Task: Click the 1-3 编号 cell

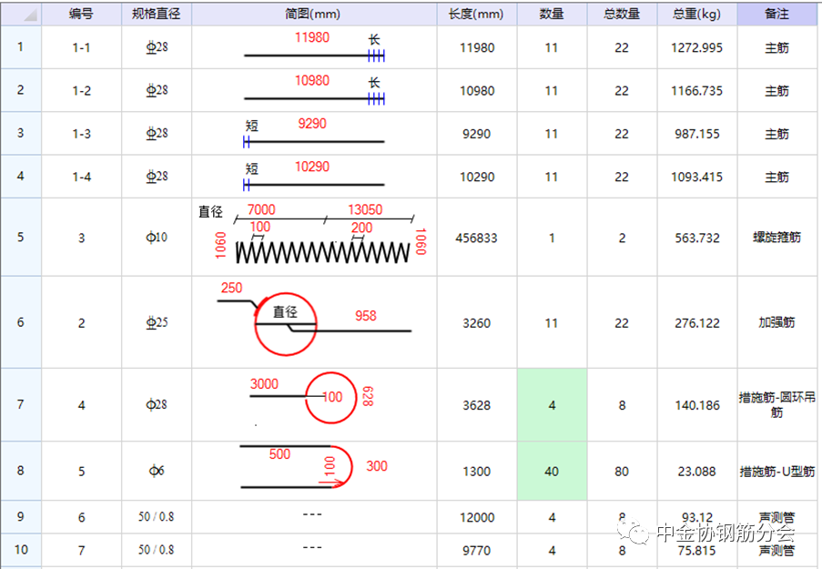Action: pos(81,134)
